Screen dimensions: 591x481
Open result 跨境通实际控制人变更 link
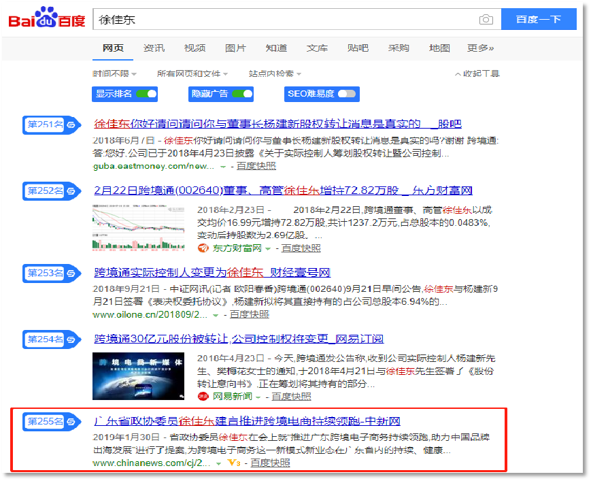[212, 272]
